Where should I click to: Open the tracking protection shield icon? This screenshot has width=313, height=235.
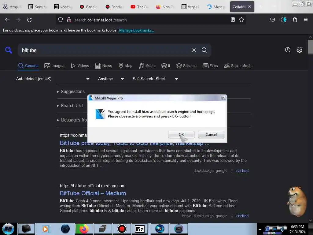point(61,20)
